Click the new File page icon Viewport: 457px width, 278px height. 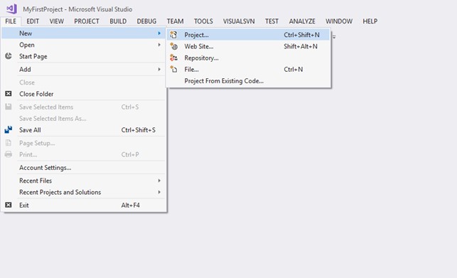[x=173, y=69]
